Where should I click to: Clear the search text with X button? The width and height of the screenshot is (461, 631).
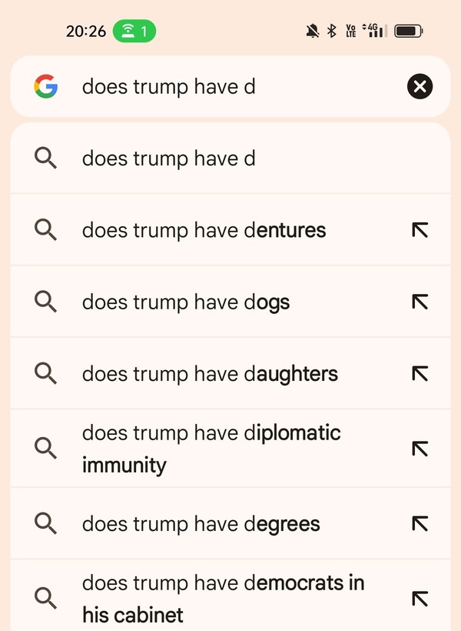(420, 86)
